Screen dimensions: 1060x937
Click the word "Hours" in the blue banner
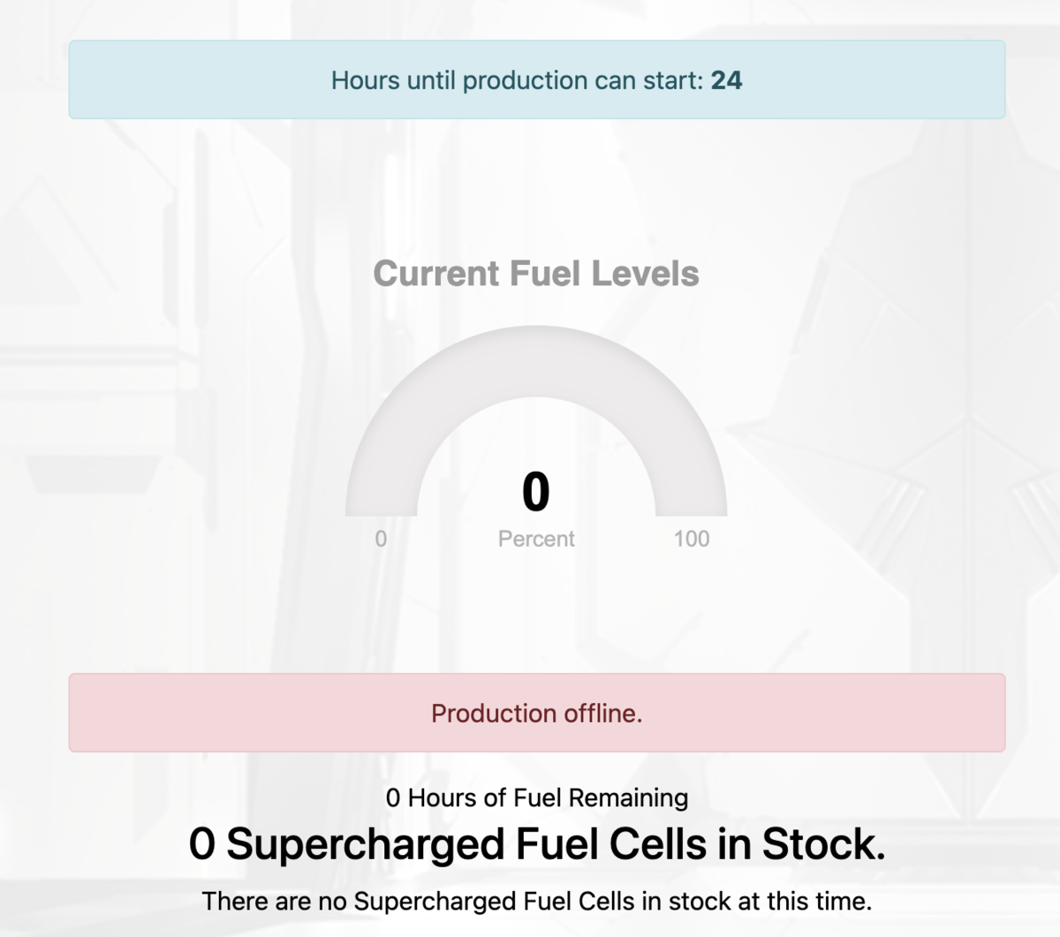coord(366,80)
